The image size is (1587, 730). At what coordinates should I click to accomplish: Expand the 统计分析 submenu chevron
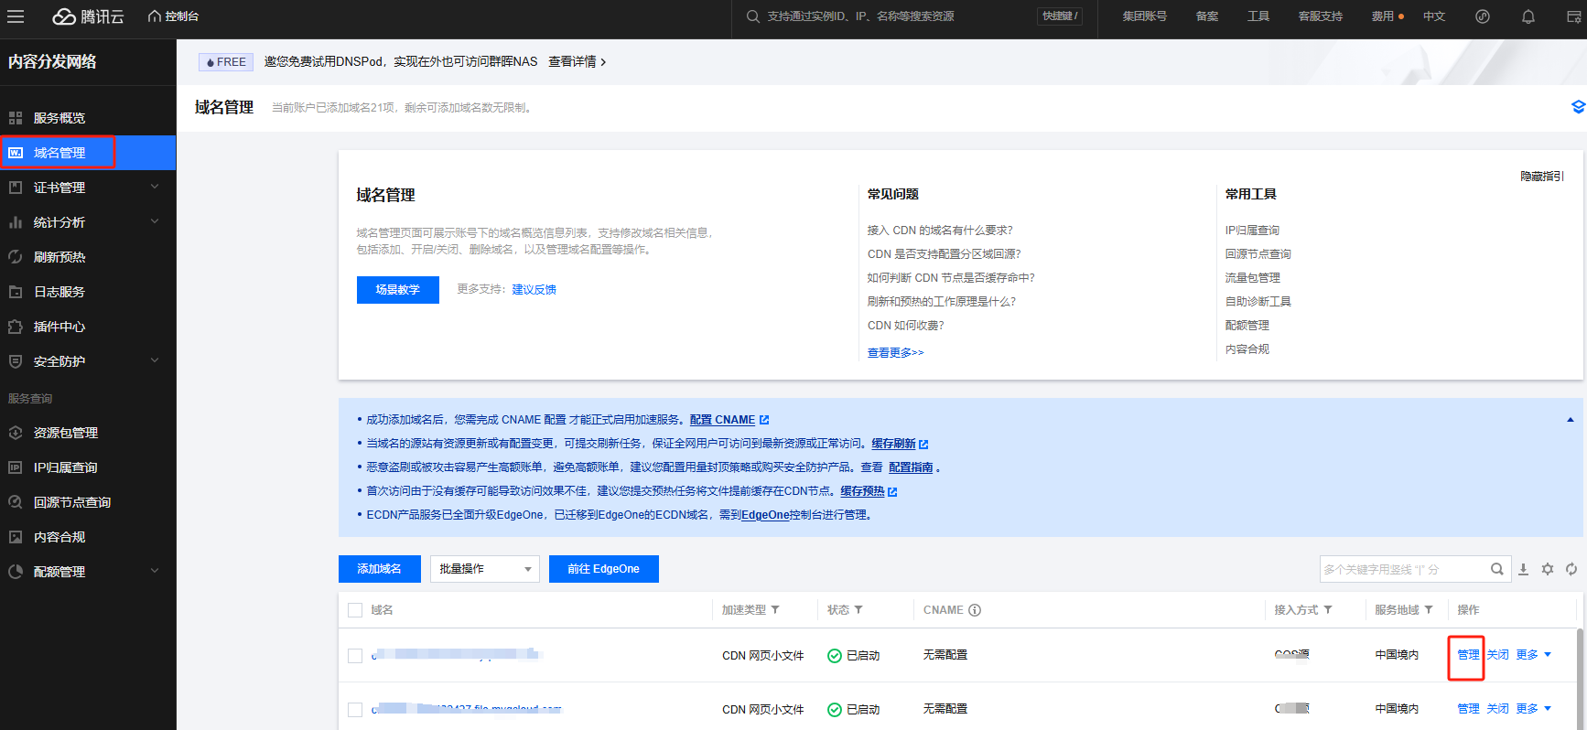[155, 221]
